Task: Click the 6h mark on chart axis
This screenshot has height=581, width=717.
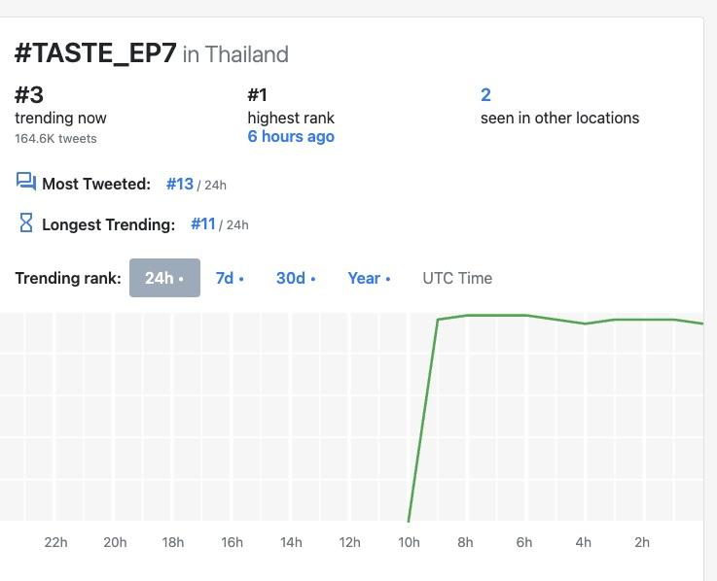Action: point(524,542)
